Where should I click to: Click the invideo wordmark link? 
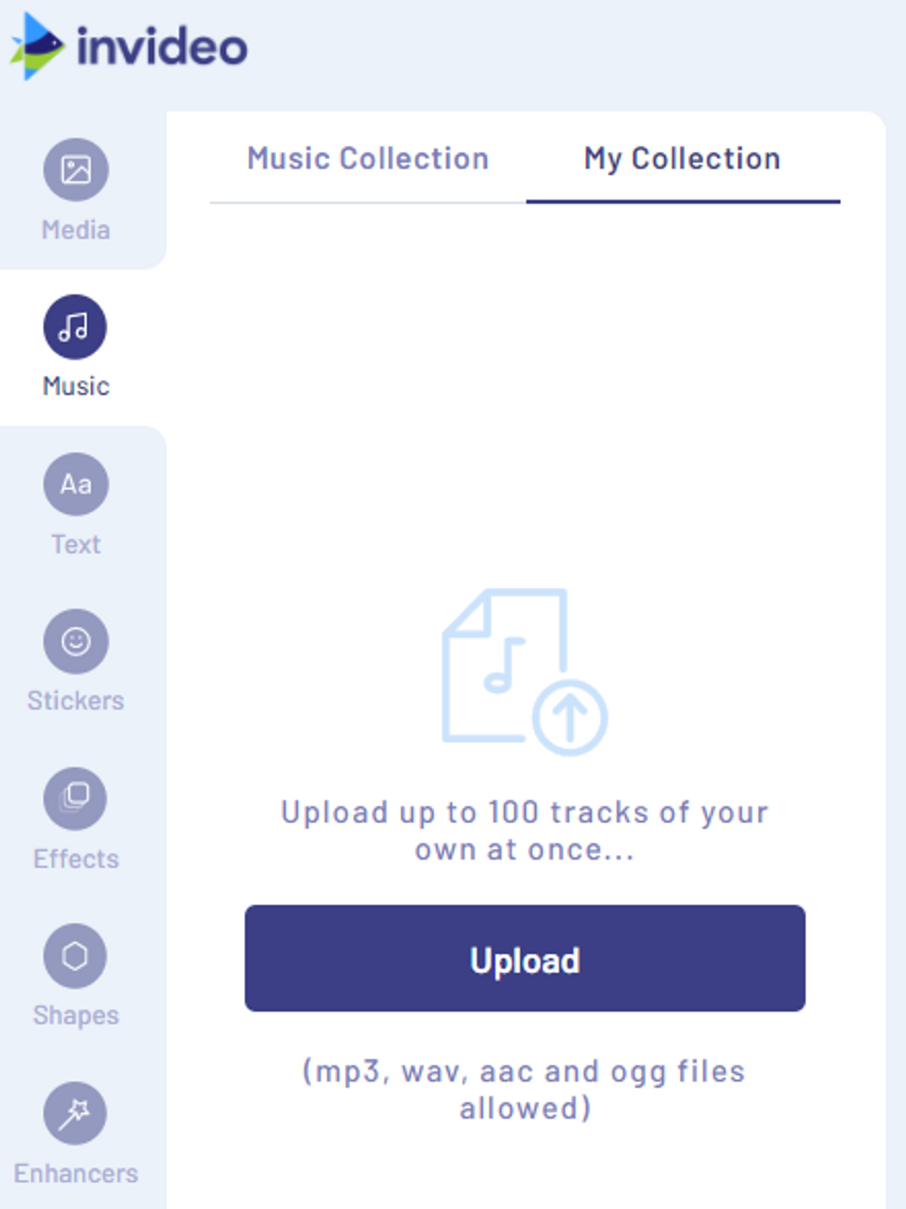[159, 45]
